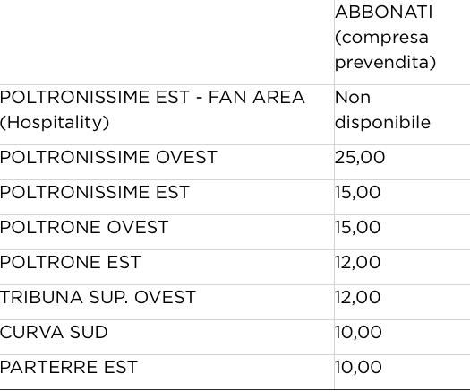Select the CURVA SUD row label
The image size is (470, 392).
coord(54,332)
